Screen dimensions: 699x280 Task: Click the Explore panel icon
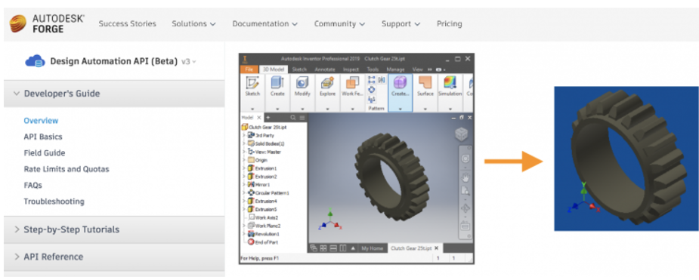[327, 83]
